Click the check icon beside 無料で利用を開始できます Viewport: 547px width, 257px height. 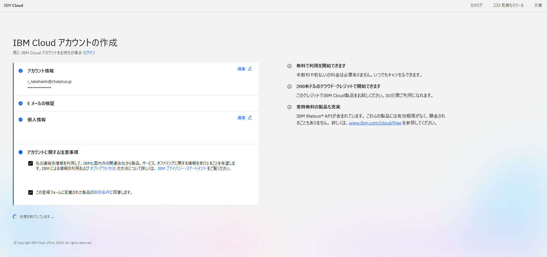[290, 66]
